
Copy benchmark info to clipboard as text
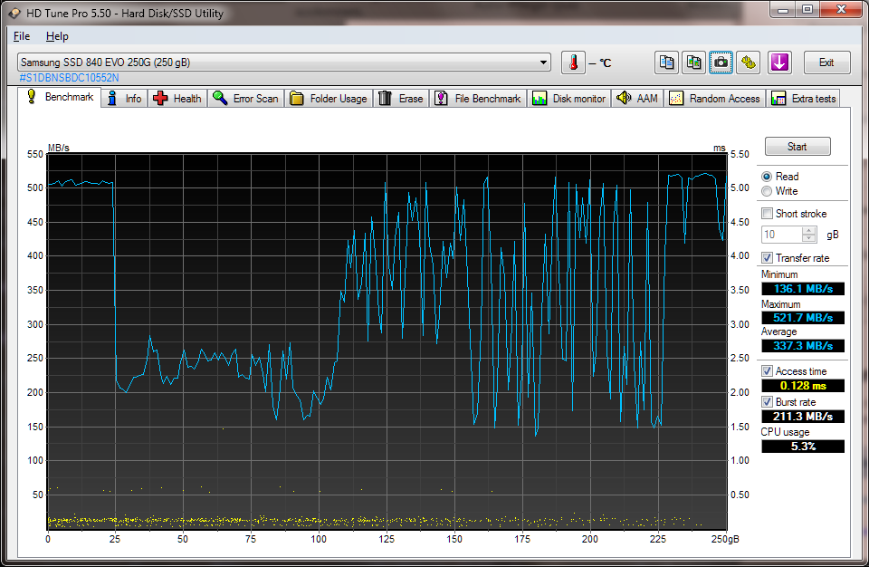click(x=667, y=62)
